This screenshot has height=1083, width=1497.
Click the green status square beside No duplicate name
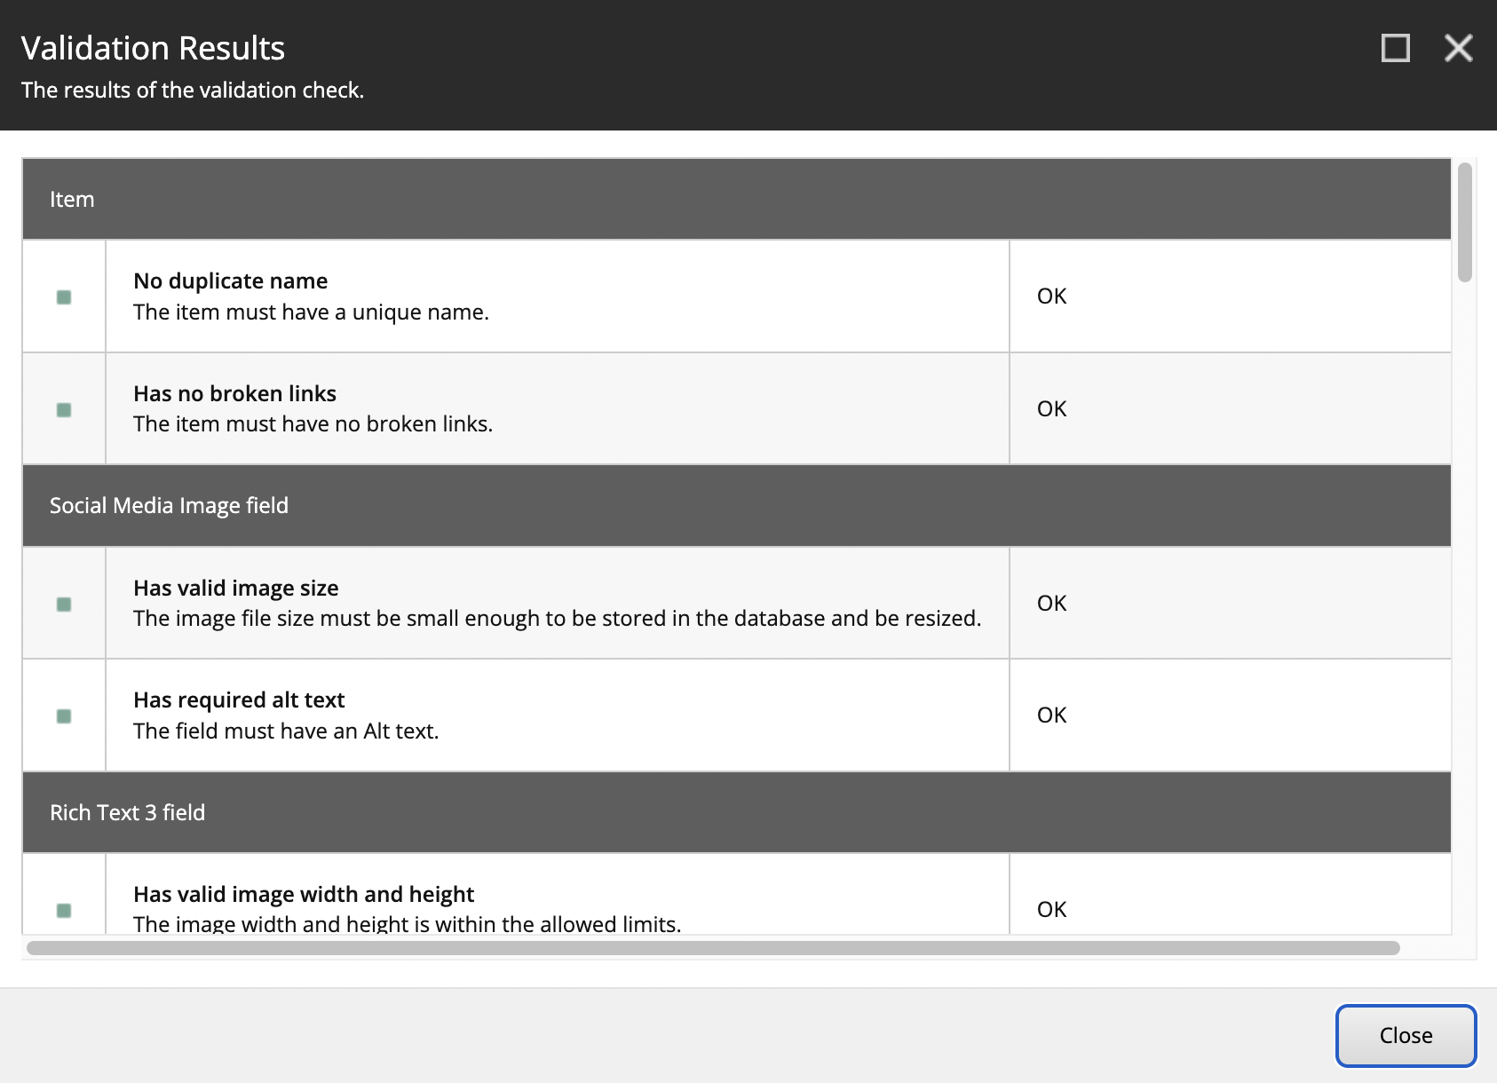pyautogui.click(x=63, y=296)
